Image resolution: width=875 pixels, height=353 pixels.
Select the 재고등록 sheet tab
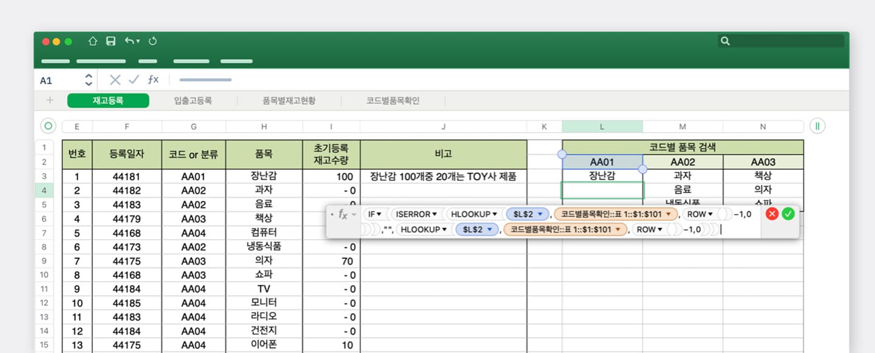(x=108, y=101)
